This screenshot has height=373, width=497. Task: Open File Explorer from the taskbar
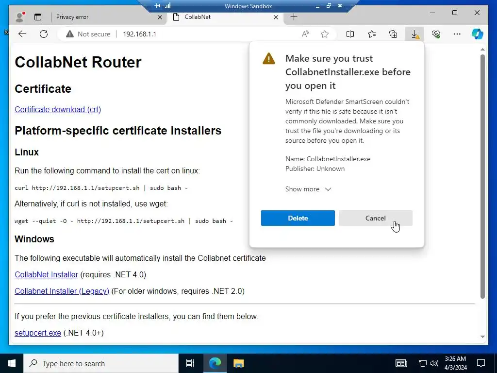click(x=238, y=363)
